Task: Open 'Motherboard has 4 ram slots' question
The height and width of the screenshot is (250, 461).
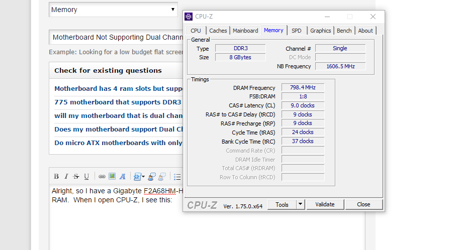Action: coord(119,89)
